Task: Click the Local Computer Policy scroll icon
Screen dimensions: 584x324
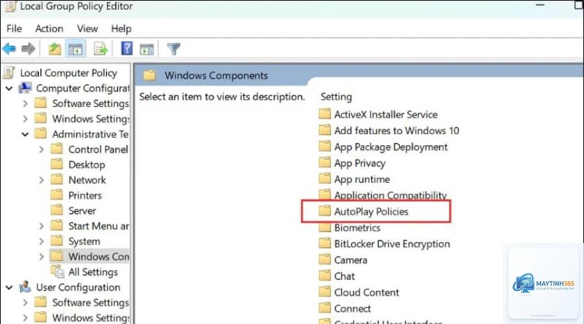Action: pos(9,73)
